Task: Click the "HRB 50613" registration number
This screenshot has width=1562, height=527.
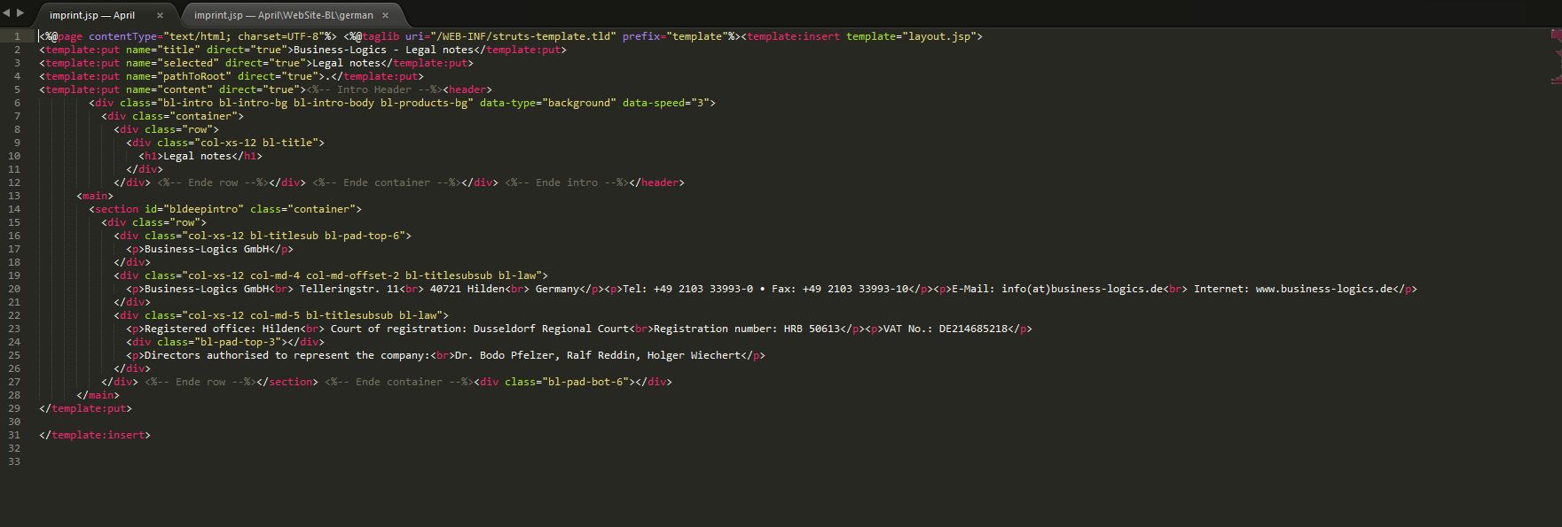Action: pos(812,329)
